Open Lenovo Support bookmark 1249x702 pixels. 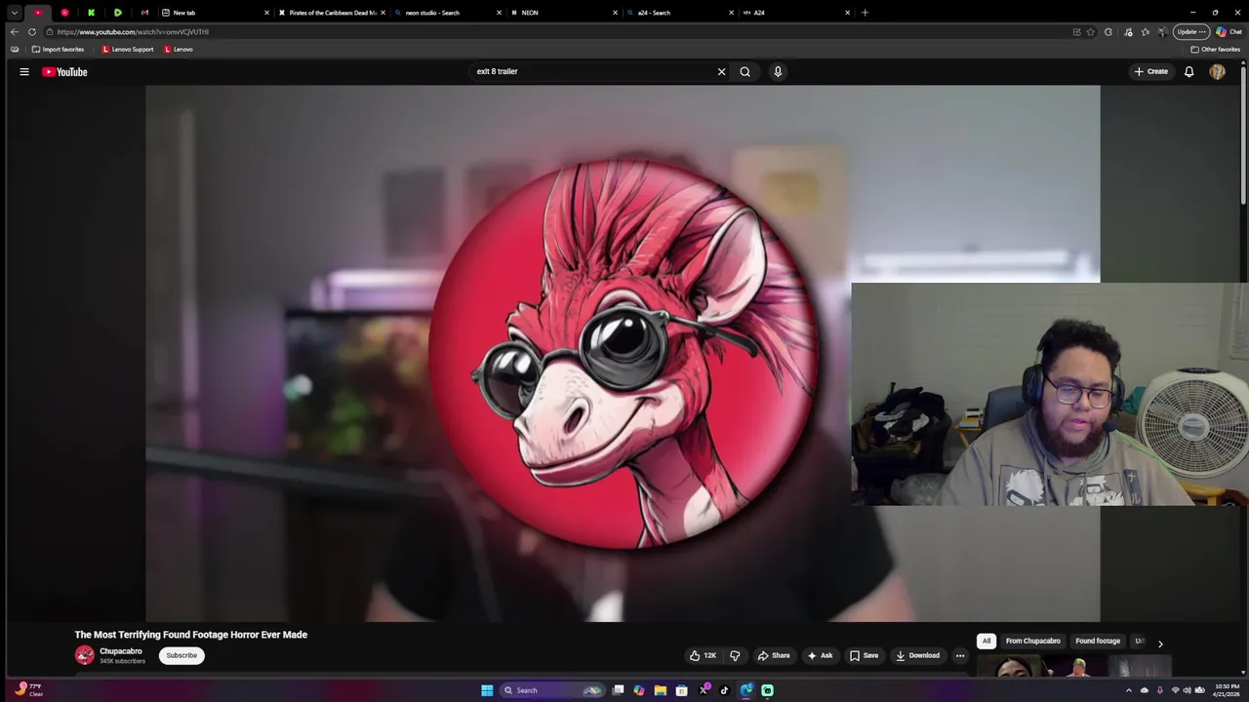[x=128, y=49]
